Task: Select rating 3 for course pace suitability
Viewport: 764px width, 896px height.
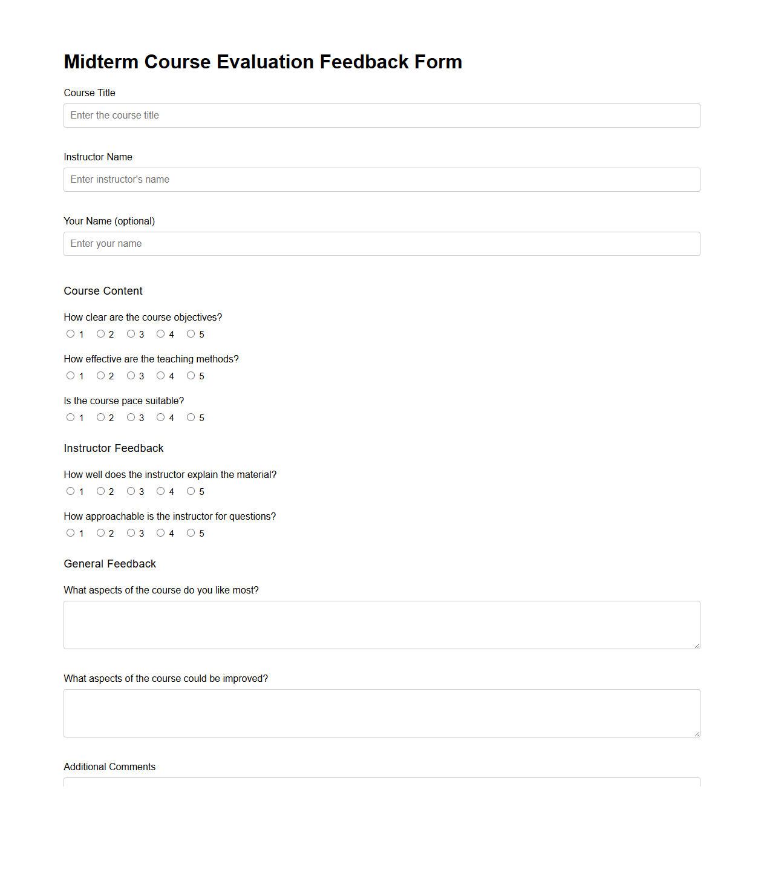Action: 131,417
